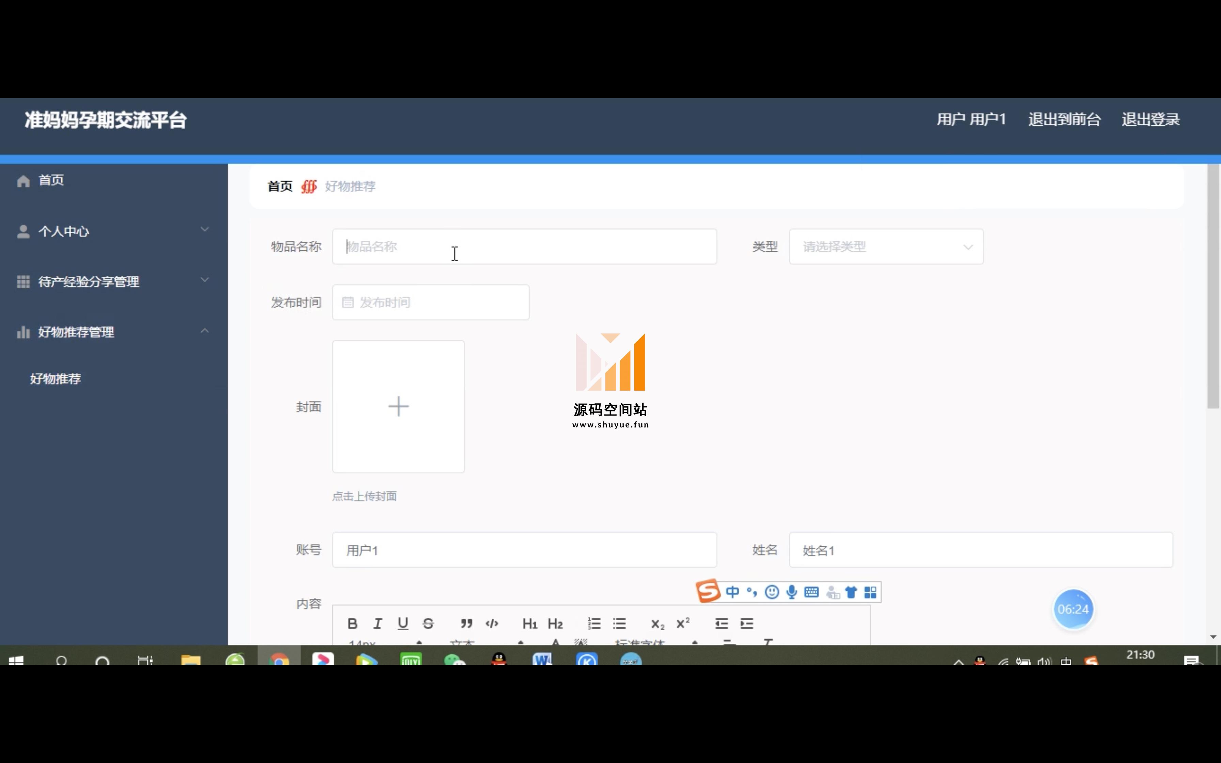Click the cover upload box with plus sign

click(x=399, y=407)
